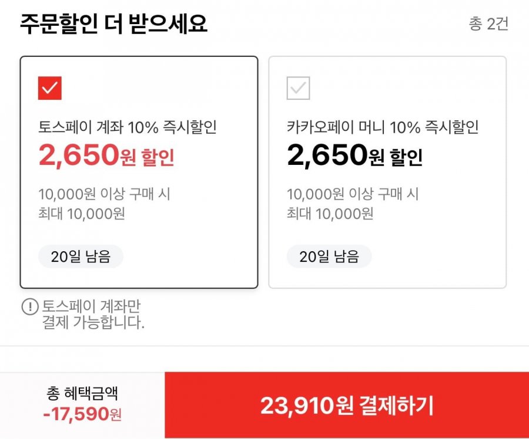Click Toss card 10,000원 이상 구매 시 condition
Image resolution: width=529 pixels, height=439 pixels.
(x=104, y=194)
